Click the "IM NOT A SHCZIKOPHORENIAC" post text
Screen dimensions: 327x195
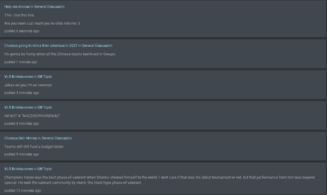[x=32, y=116]
